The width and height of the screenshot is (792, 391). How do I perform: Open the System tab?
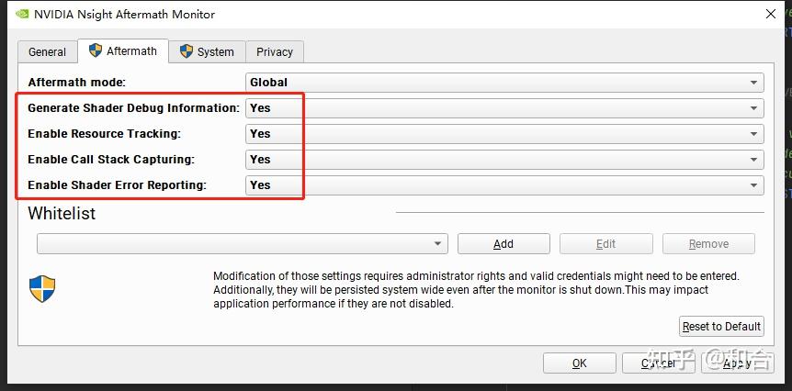207,52
